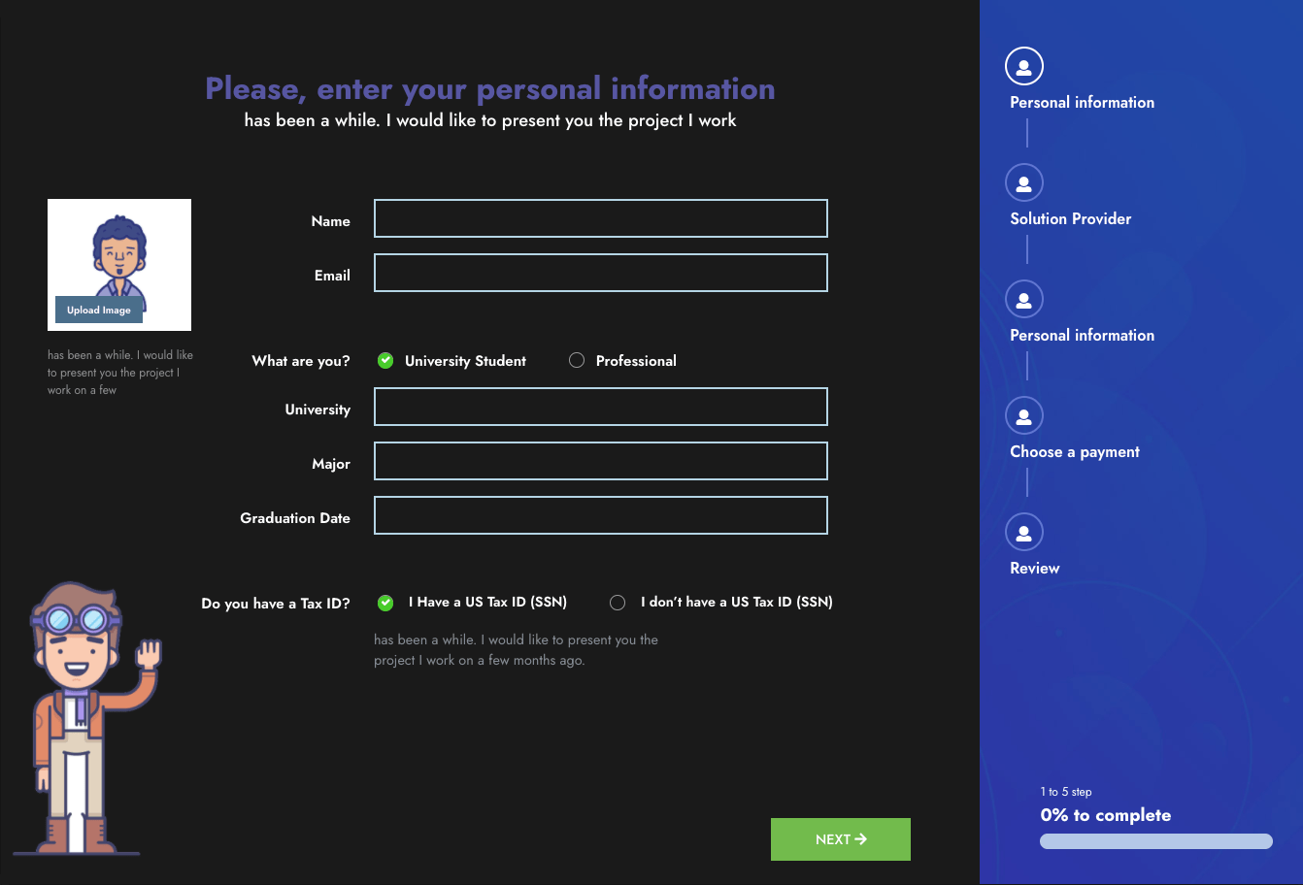Viewport: 1303px width, 885px height.
Task: Focus the Email input field
Action: (x=600, y=274)
